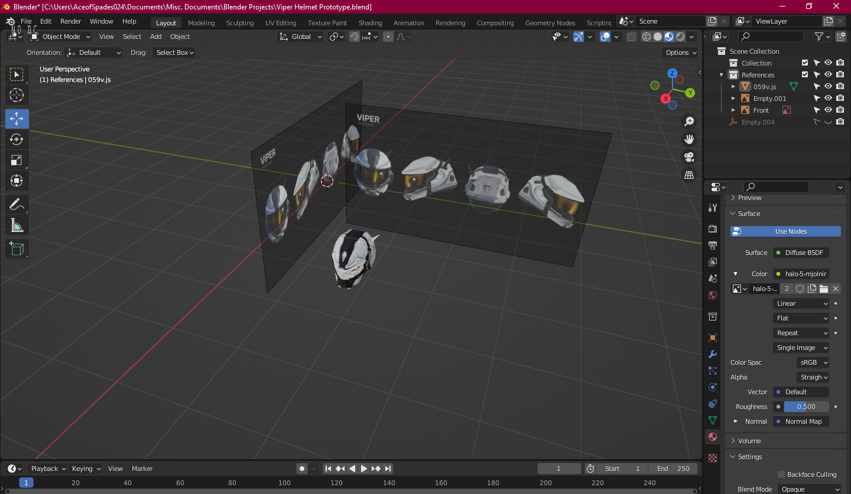Select the Measure tool
851x494 pixels.
pyautogui.click(x=17, y=225)
